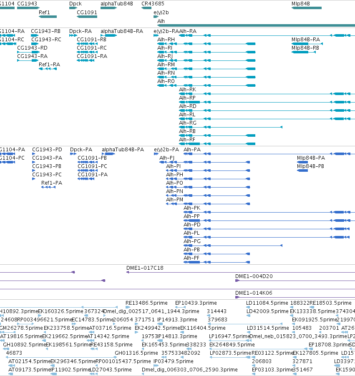Select the Dpck gene feature
The image size is (355, 376).
point(73,8)
